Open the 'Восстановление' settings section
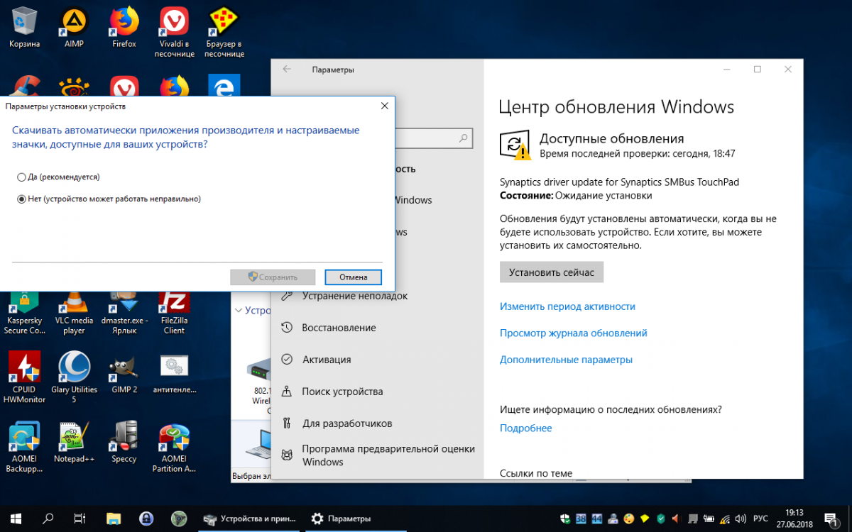This screenshot has width=852, height=532. click(x=339, y=328)
